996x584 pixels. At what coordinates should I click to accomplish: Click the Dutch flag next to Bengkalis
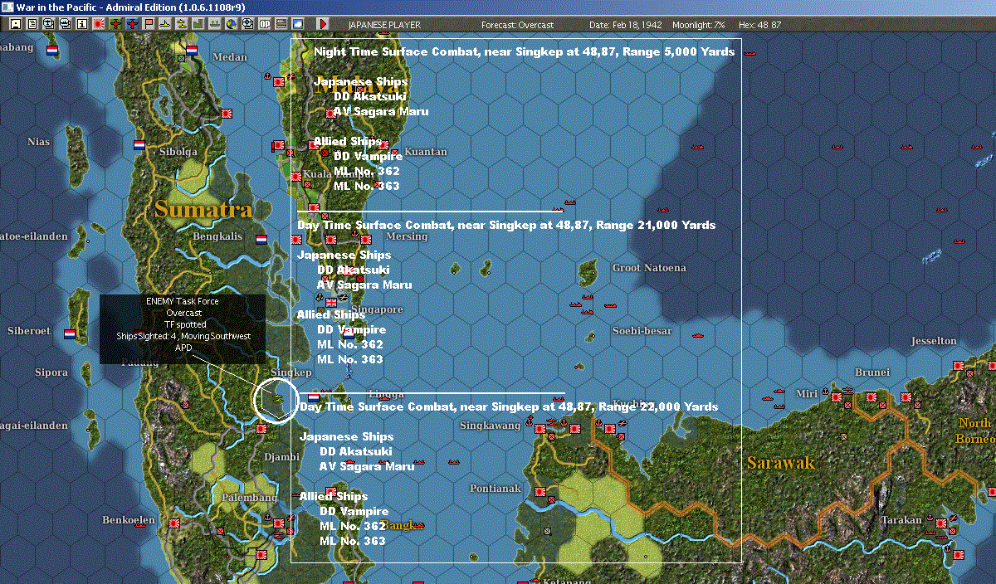pos(261,238)
